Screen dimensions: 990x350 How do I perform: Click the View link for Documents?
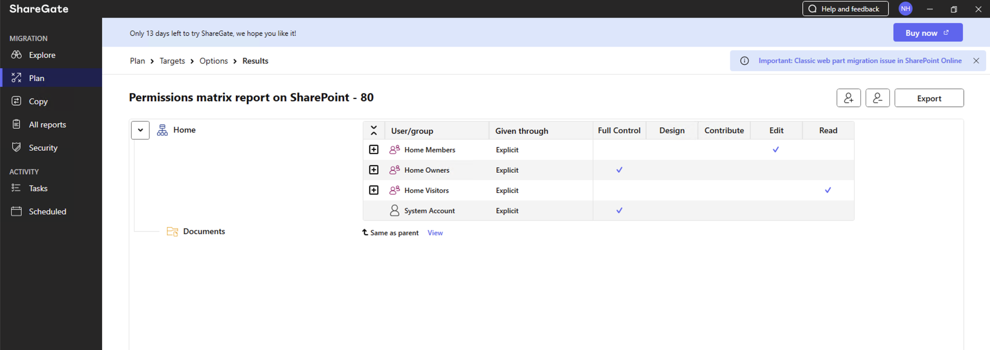(x=435, y=233)
